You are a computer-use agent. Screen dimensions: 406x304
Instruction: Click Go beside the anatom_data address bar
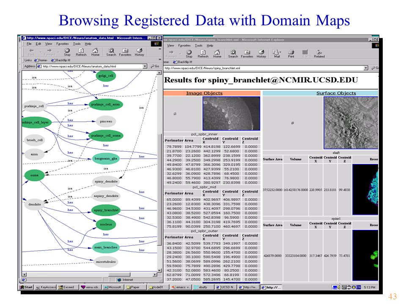coord(155,66)
